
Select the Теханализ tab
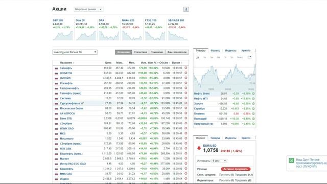click(157, 52)
